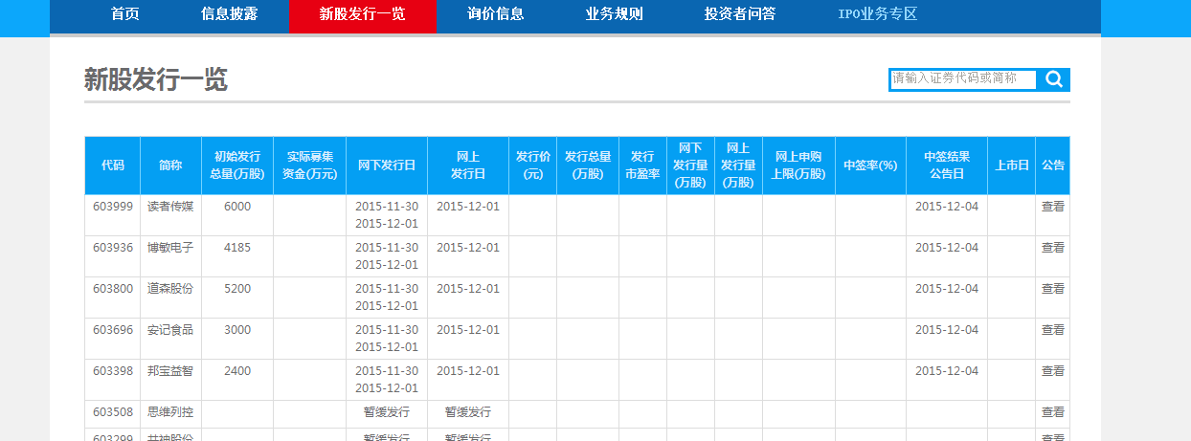Image resolution: width=1191 pixels, height=441 pixels.
Task: Click the 代码 column header
Action: click(x=113, y=165)
